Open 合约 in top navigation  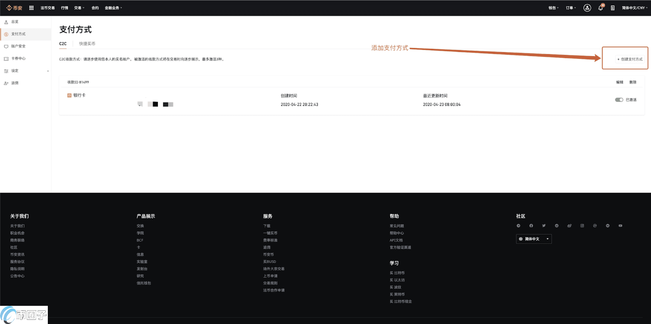pyautogui.click(x=95, y=8)
